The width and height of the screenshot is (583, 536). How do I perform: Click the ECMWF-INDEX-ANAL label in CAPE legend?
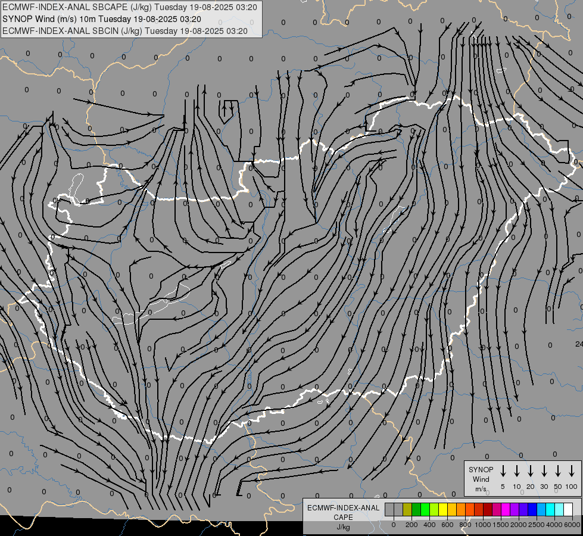point(343,508)
